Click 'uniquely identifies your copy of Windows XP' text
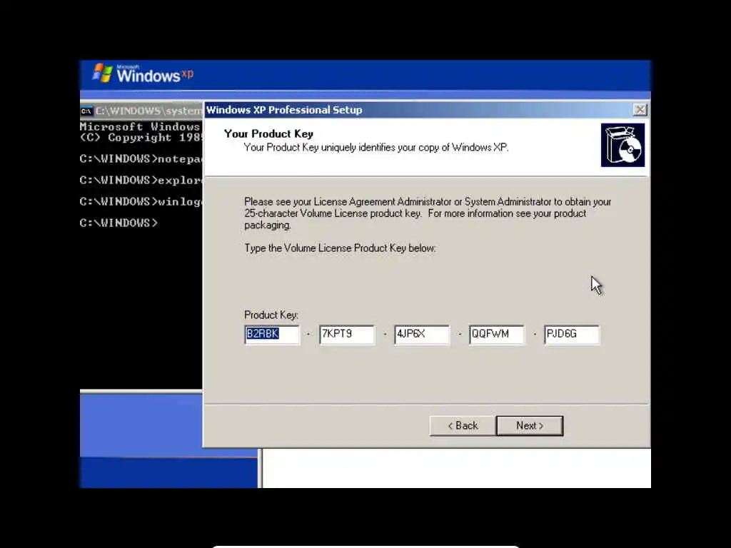This screenshot has height=548, width=731. (x=415, y=147)
